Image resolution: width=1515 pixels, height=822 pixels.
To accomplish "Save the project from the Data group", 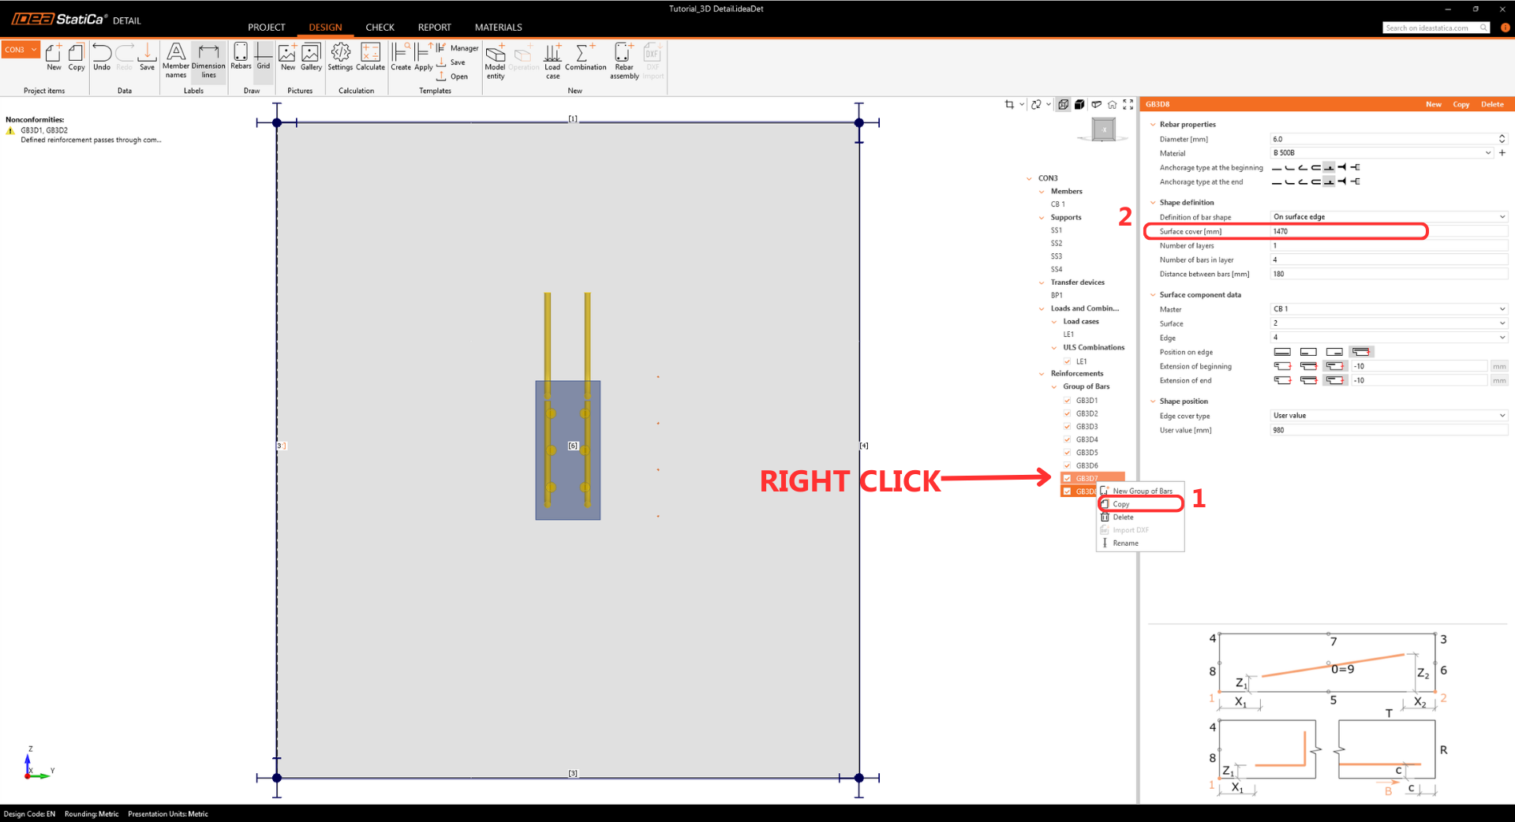I will point(148,57).
